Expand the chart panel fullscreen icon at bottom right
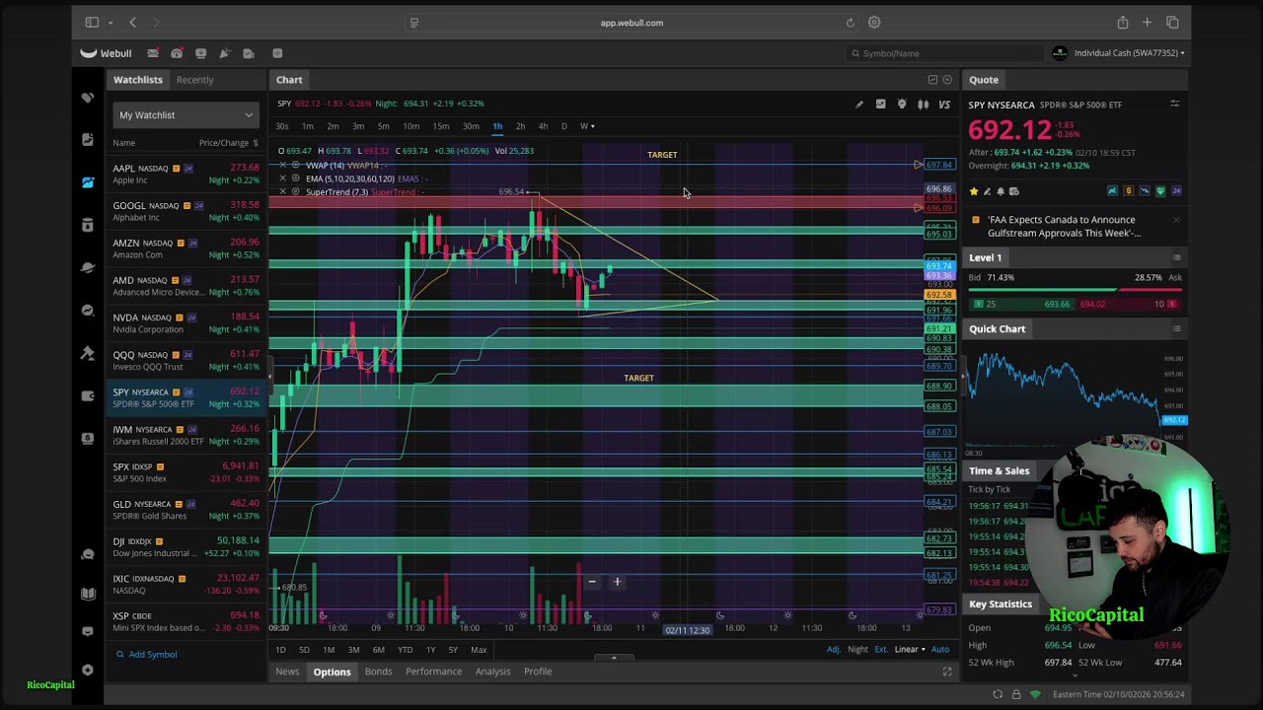 (x=947, y=672)
